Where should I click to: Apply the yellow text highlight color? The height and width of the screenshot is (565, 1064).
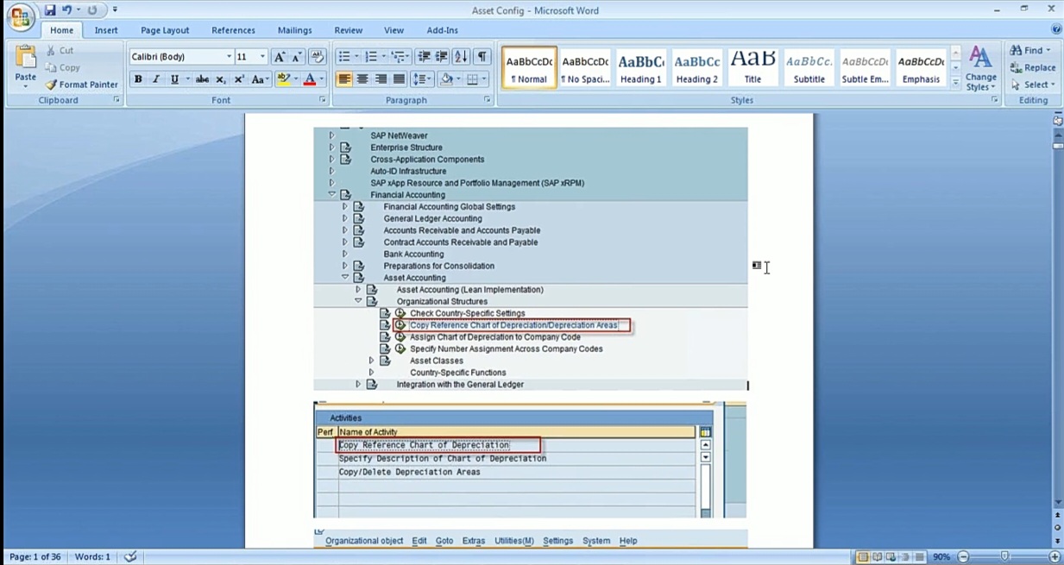(283, 79)
